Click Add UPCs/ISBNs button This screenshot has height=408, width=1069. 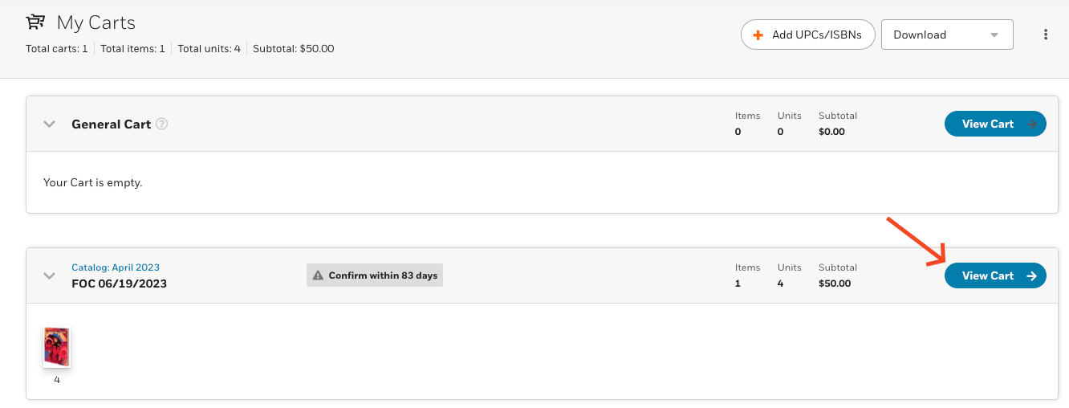click(807, 35)
